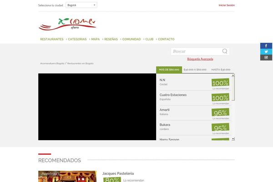Screen dimensions: 273x182
Task: Select the Hasta $30.000 tab
Action: click(221, 70)
